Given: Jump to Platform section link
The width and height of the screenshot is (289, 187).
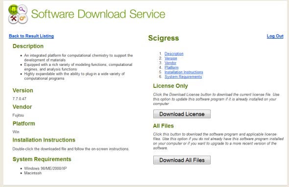Looking at the screenshot, I should tap(171, 67).
